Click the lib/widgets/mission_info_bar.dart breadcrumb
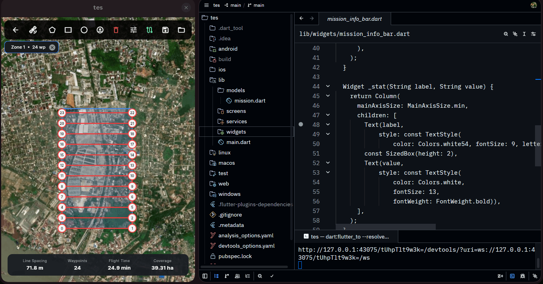543x284 pixels. [354, 34]
